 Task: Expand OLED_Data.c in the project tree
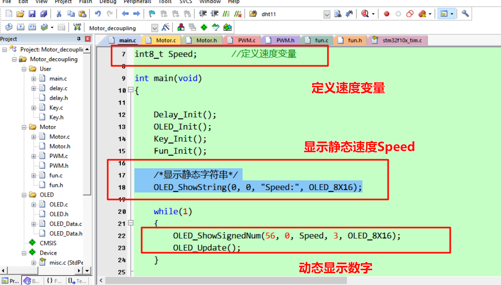34,224
